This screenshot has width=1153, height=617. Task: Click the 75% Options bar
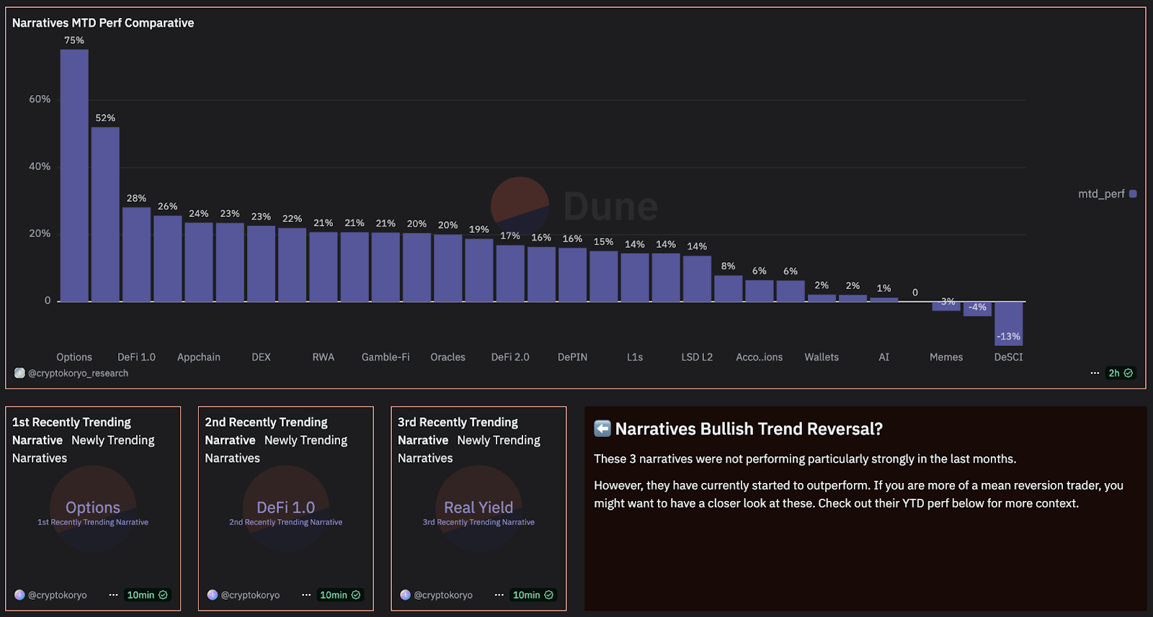point(74,175)
